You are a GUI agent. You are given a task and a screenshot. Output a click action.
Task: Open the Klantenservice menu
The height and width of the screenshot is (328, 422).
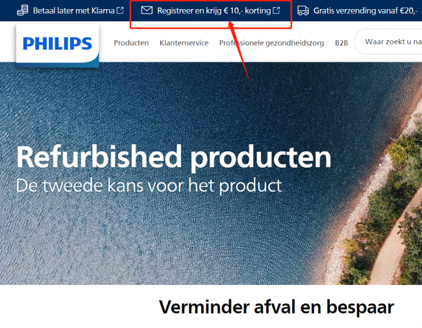point(184,43)
